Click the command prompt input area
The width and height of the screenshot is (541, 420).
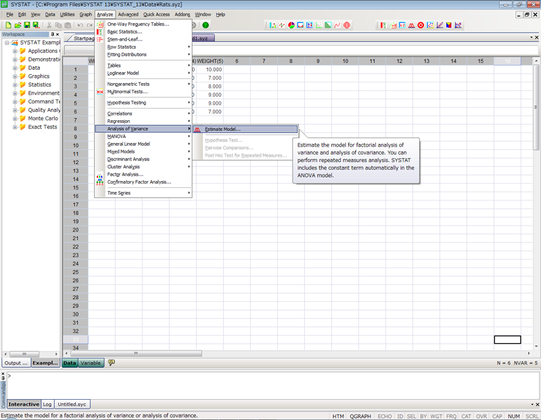(x=273, y=385)
